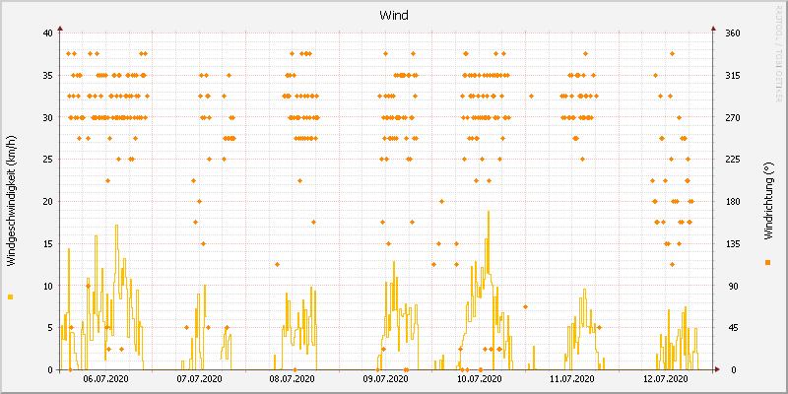Click the left axis value 35
788x394 pixels.
tap(47, 76)
